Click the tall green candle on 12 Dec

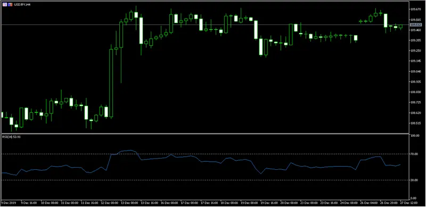point(111,83)
